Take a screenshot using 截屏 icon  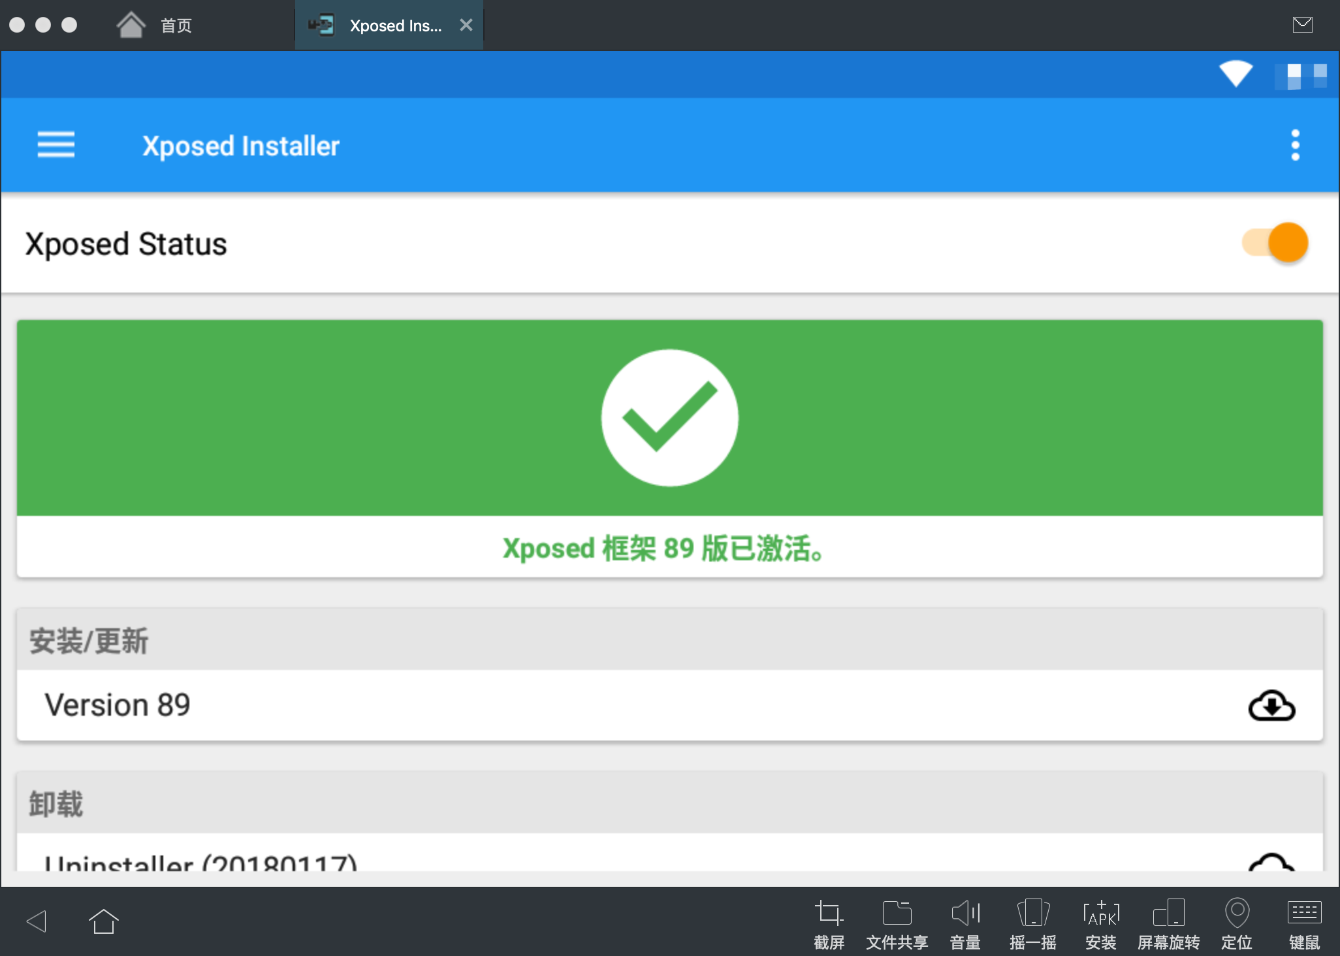pyautogui.click(x=828, y=921)
